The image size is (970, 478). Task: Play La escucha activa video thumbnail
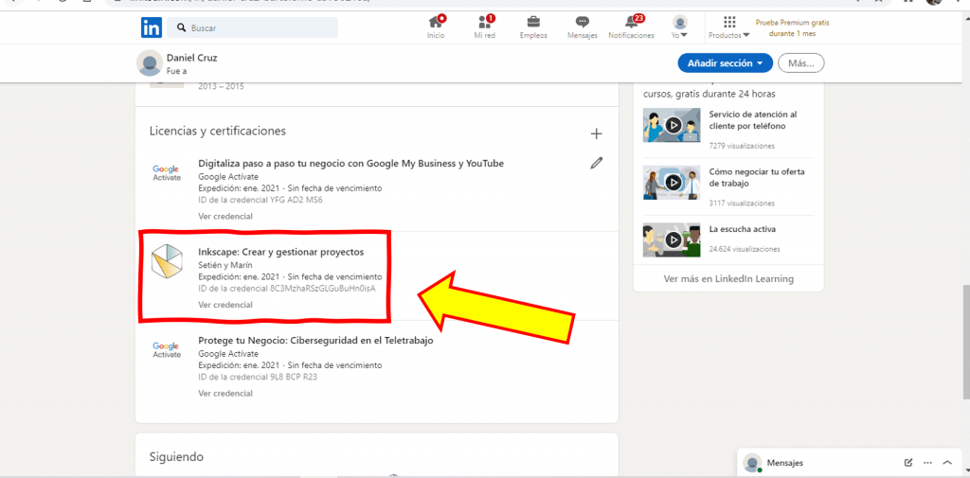(x=672, y=239)
